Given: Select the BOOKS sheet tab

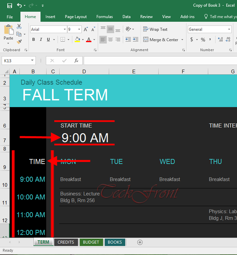Looking at the screenshot, I should click(x=115, y=242).
